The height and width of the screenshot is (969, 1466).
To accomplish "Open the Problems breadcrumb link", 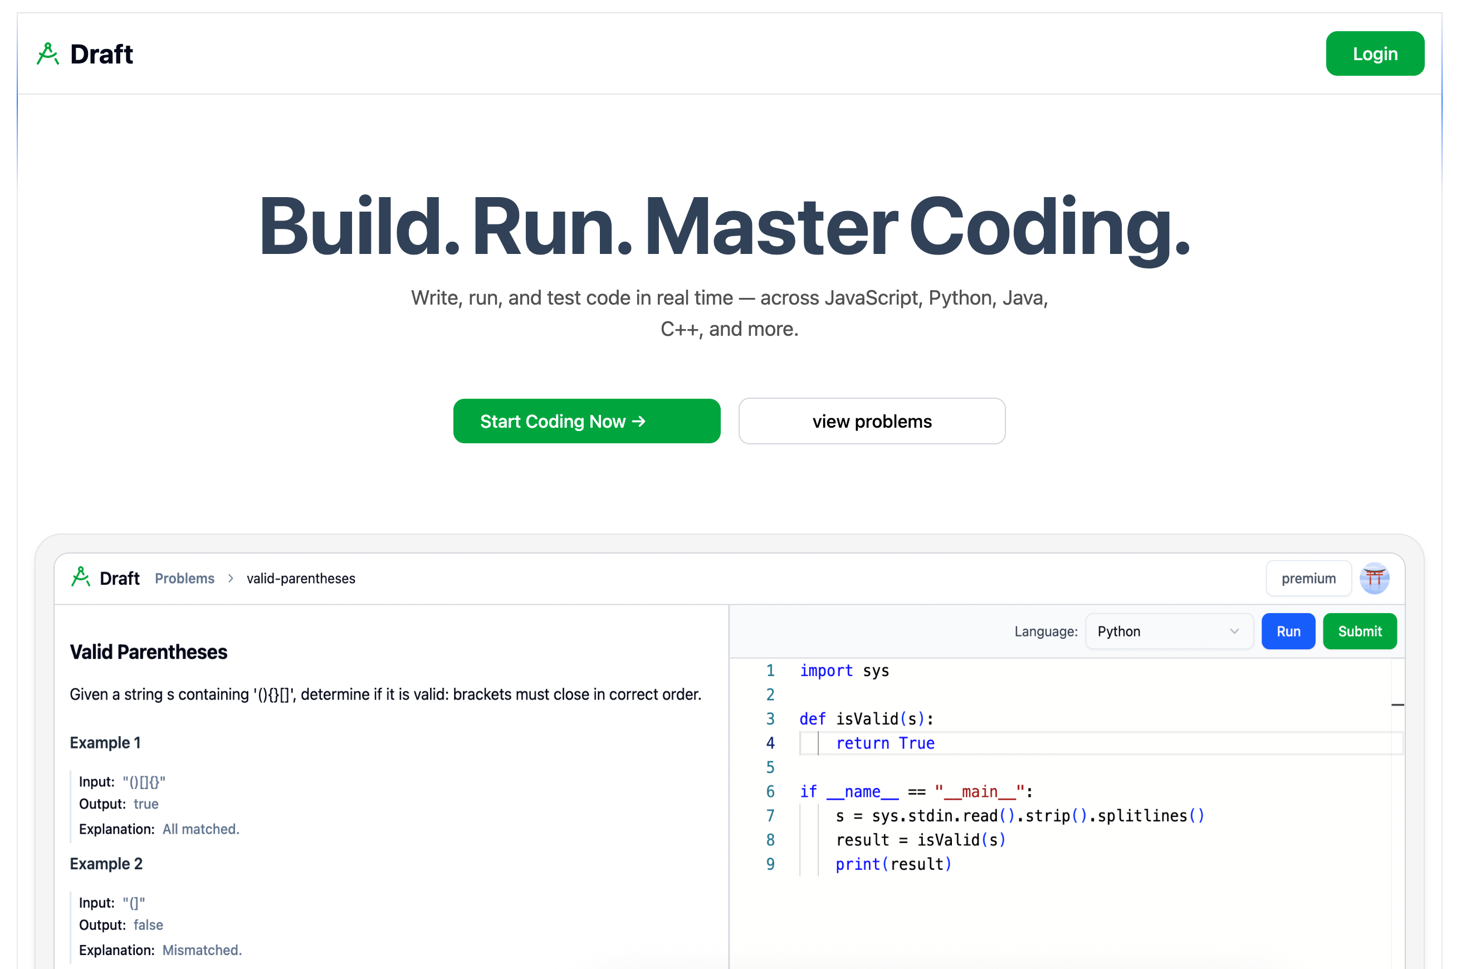I will 184,579.
